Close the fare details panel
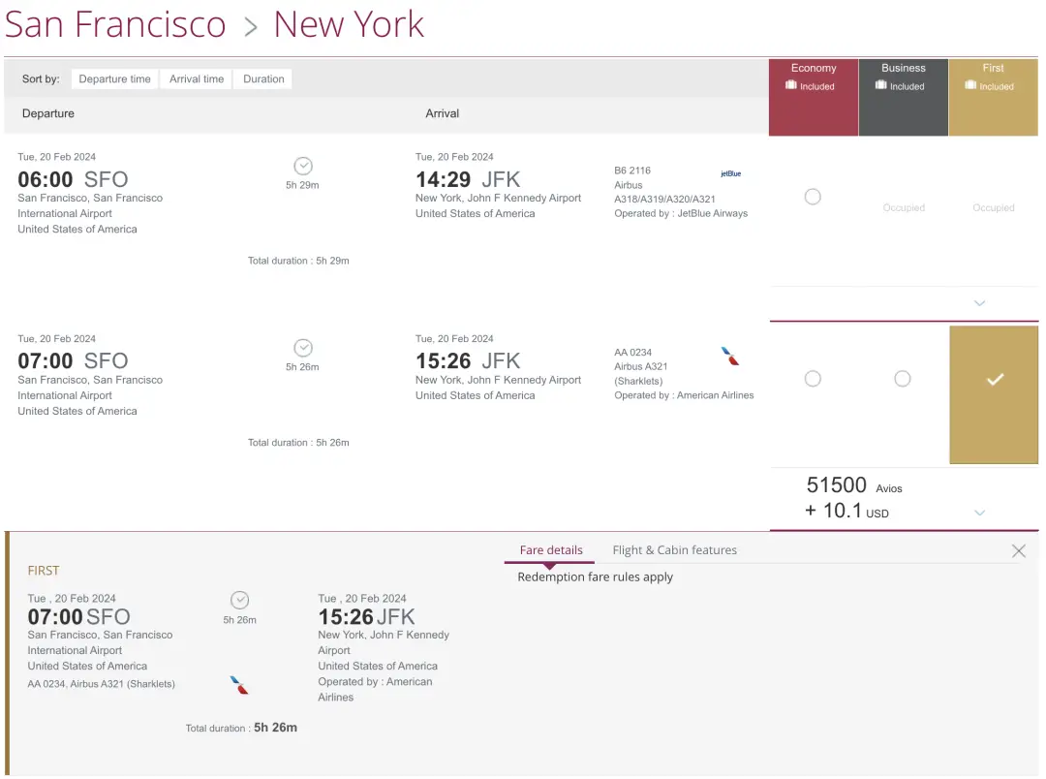The image size is (1046, 779). pyautogui.click(x=1018, y=550)
